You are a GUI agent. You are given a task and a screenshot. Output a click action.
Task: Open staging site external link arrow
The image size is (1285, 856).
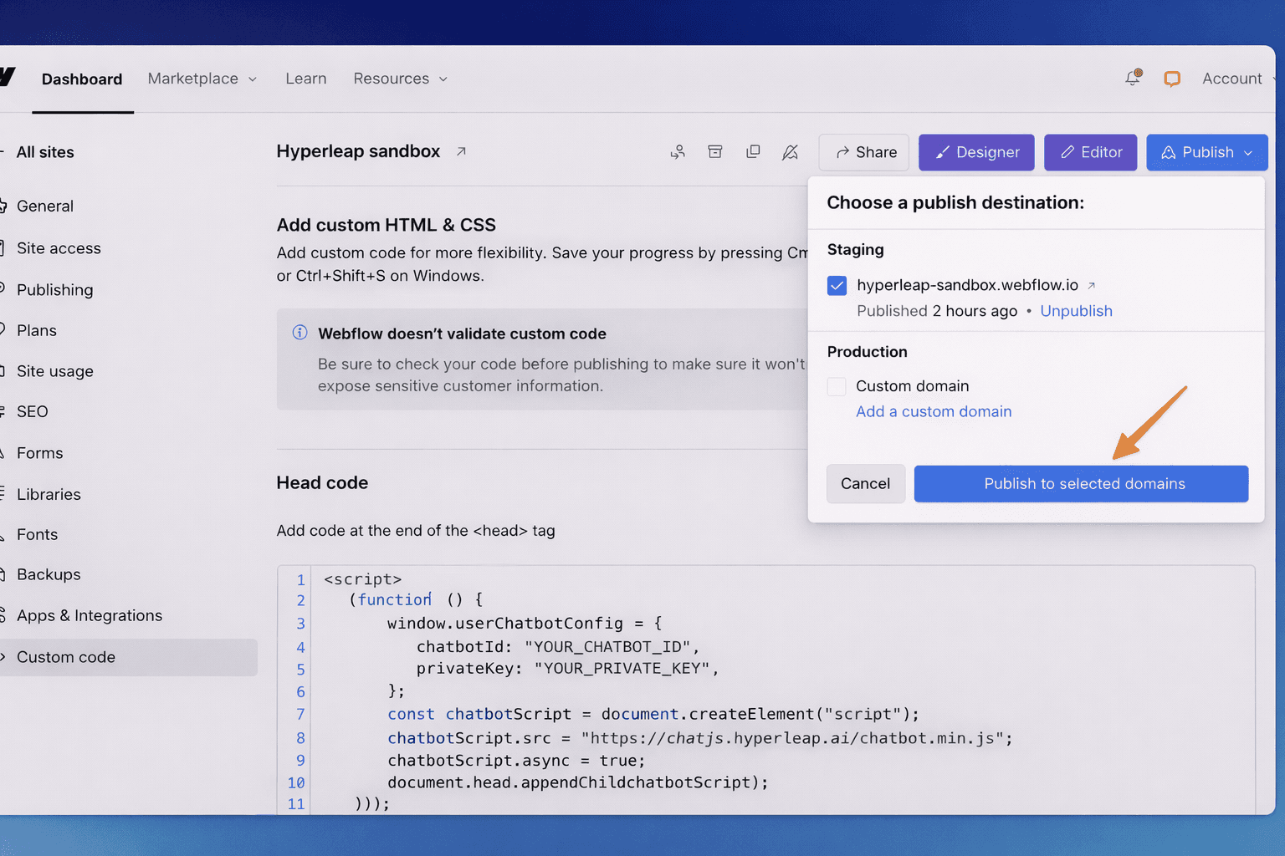click(x=1091, y=286)
